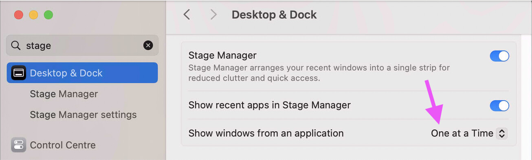Click the Control Centre sidebar icon

click(x=18, y=145)
